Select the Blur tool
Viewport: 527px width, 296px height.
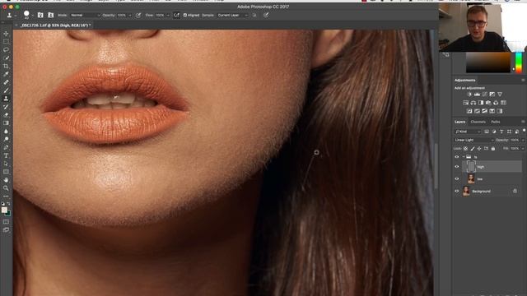pos(6,132)
